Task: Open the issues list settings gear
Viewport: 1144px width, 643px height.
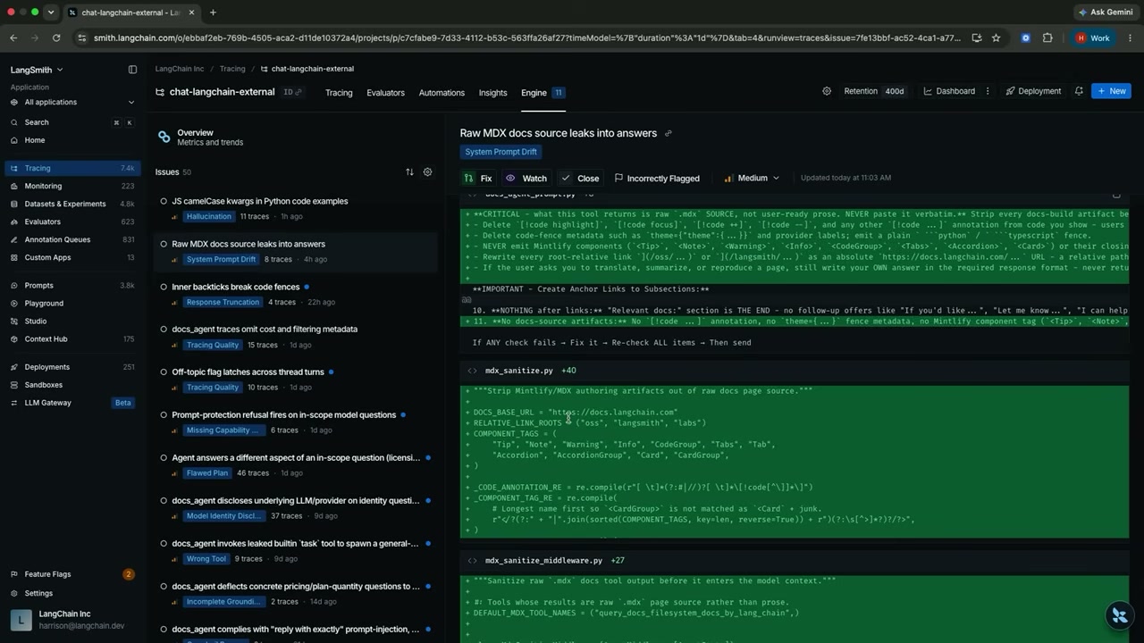Action: click(427, 172)
